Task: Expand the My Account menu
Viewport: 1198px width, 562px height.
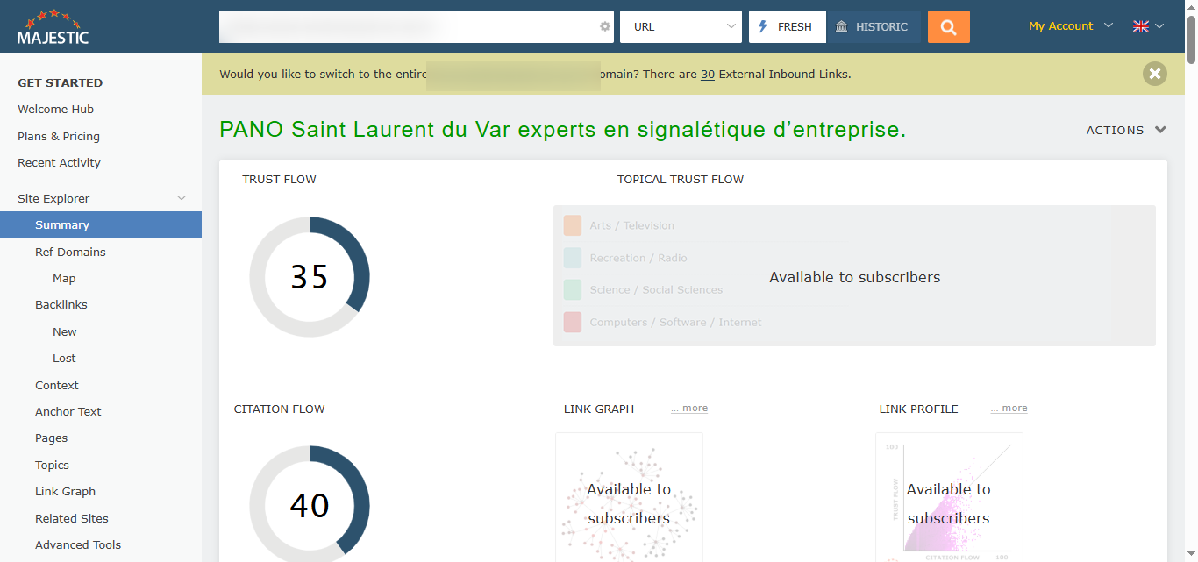Action: [1070, 26]
